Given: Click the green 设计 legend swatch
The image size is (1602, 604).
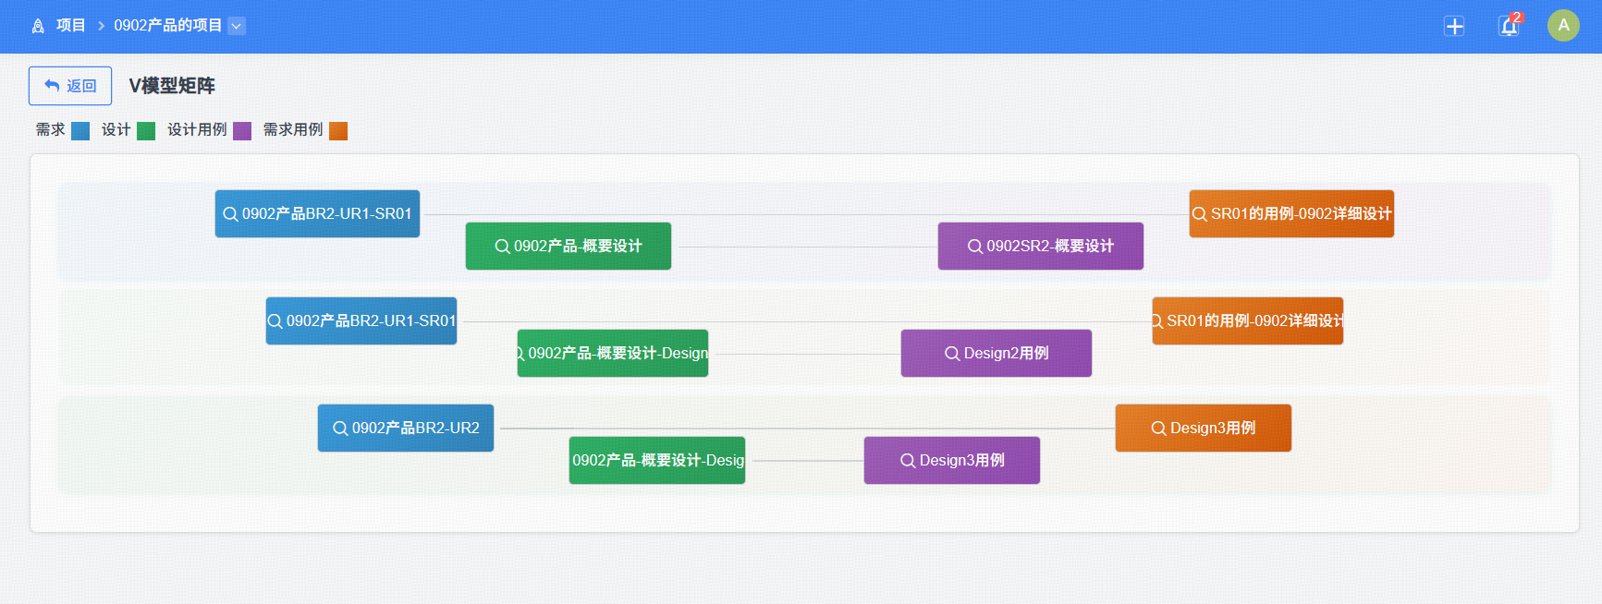Looking at the screenshot, I should coord(146,130).
